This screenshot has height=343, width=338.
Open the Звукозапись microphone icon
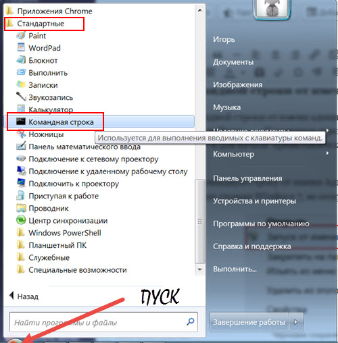click(21, 97)
